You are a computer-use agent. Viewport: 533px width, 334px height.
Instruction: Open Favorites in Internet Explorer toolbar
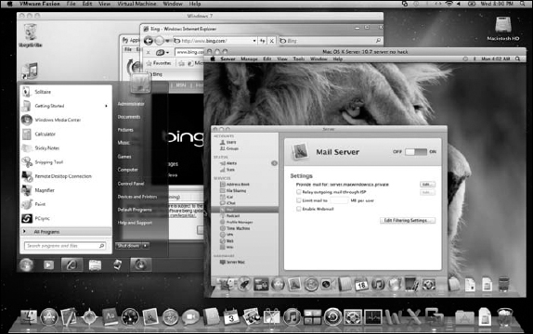[159, 63]
